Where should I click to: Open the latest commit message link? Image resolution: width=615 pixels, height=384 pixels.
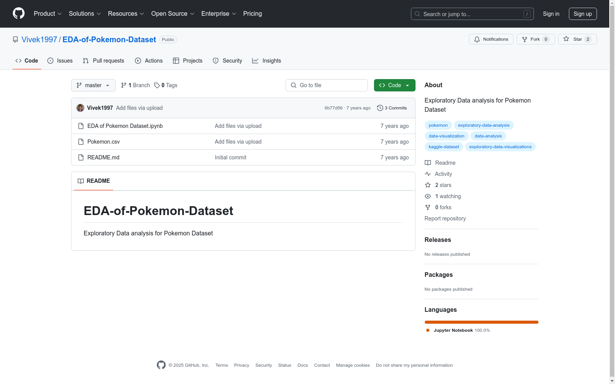tap(139, 108)
